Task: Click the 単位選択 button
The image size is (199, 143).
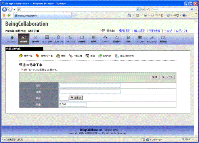Action: (76, 98)
